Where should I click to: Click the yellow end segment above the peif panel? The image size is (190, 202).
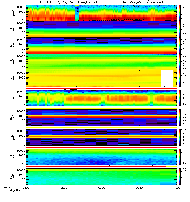click(172, 167)
